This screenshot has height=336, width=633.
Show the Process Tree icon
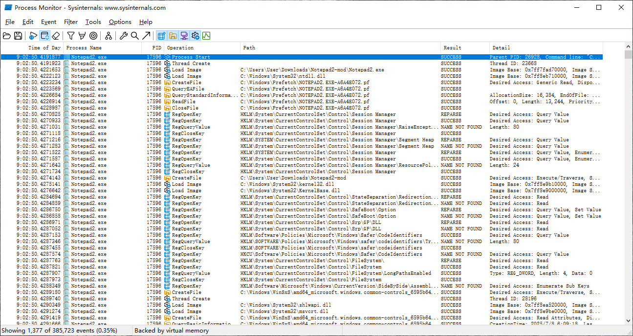click(x=109, y=36)
